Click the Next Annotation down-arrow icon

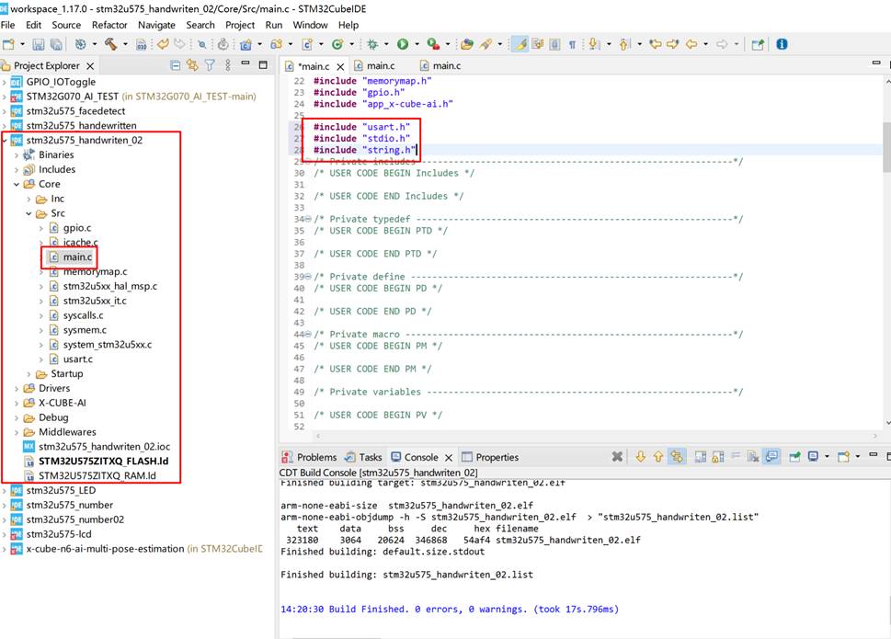[593, 44]
